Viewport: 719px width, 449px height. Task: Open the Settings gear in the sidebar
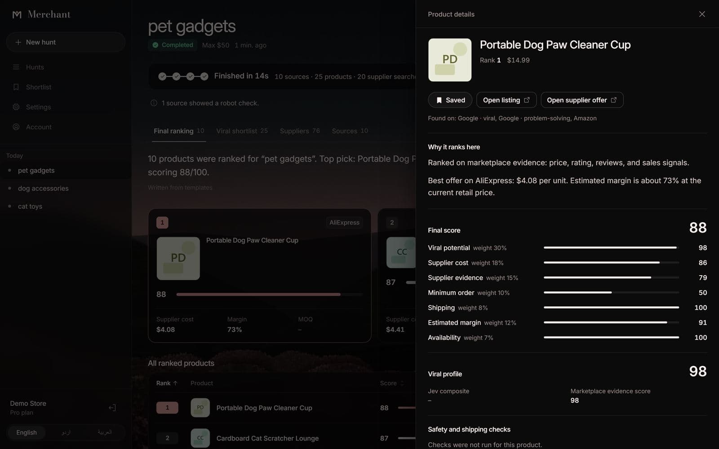(16, 107)
